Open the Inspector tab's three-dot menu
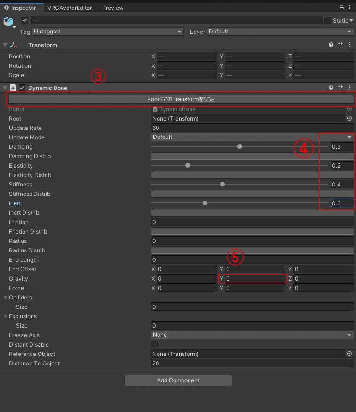This screenshot has width=356, height=412. tap(349, 7)
